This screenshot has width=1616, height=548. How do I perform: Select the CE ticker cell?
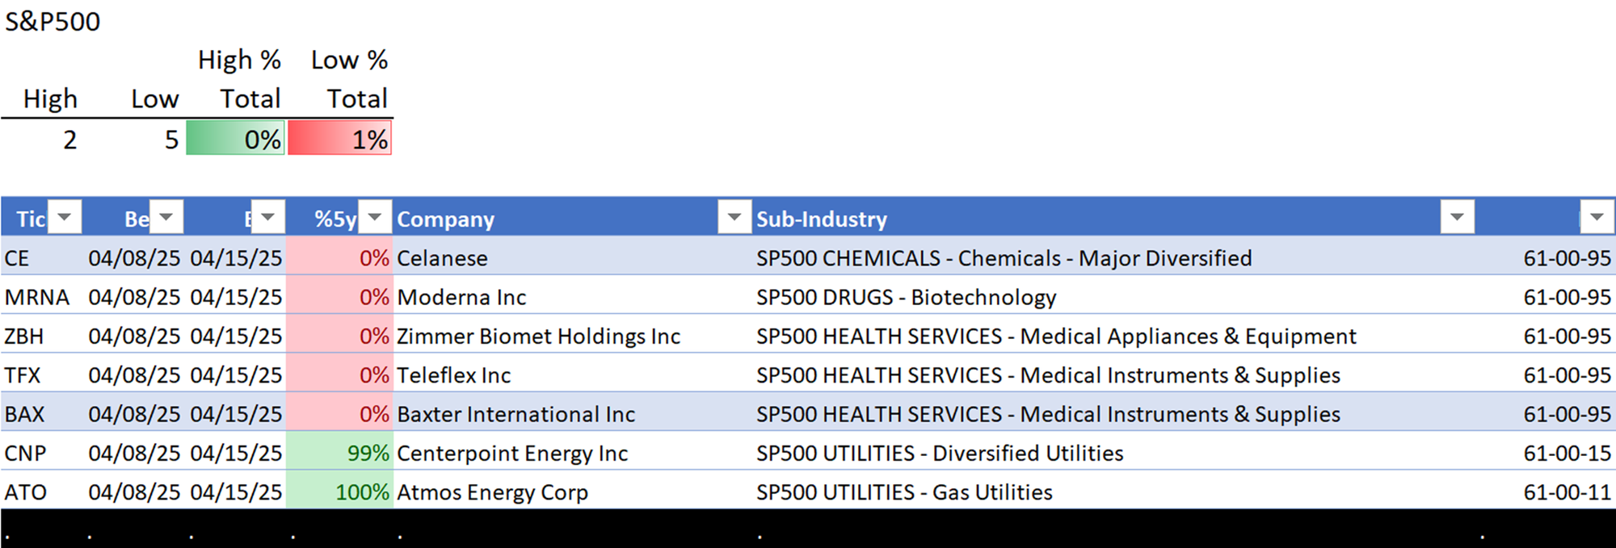coord(42,258)
